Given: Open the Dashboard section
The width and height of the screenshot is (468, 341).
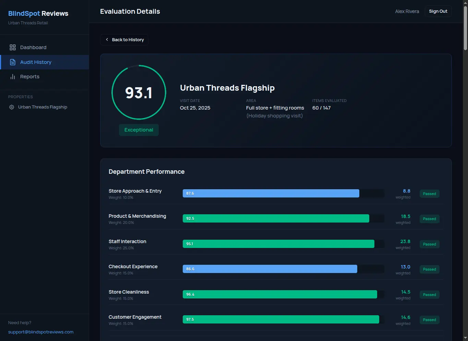Looking at the screenshot, I should pos(33,47).
